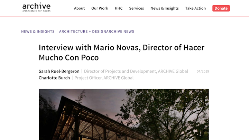Open News & Insights in top navigation
The height and width of the screenshot is (140, 249).
(165, 8)
